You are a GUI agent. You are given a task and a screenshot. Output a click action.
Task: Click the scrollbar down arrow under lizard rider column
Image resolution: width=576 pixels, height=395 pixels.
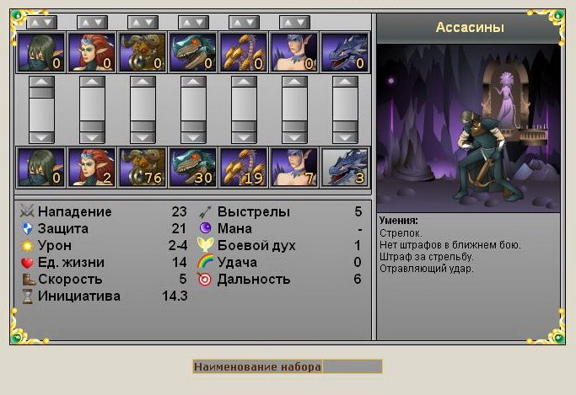point(193,137)
